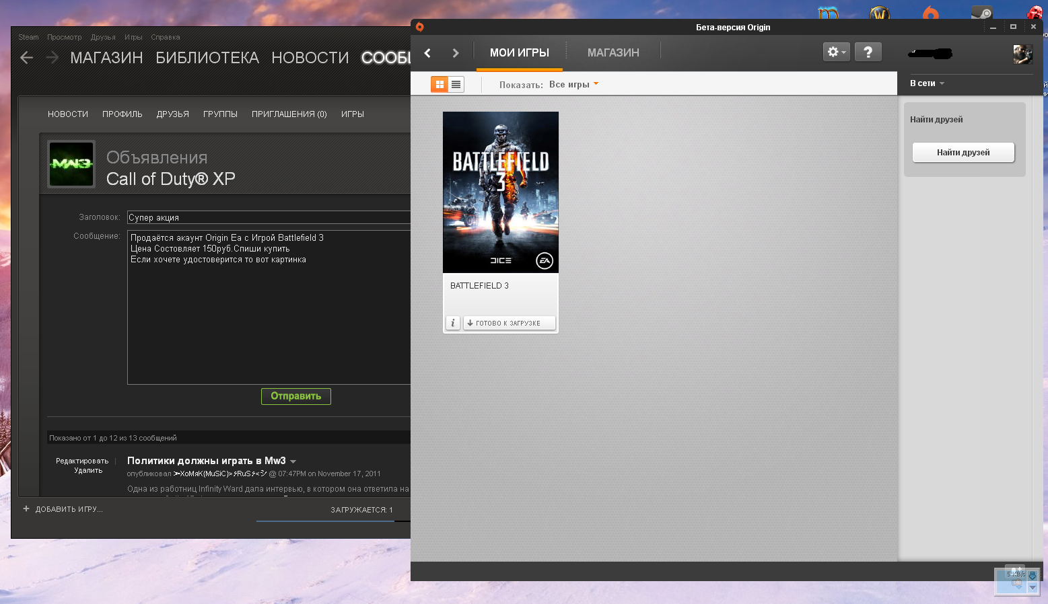The height and width of the screenshot is (604, 1048).
Task: Open the 'Игры' menu in Steam menu bar
Action: point(133,37)
